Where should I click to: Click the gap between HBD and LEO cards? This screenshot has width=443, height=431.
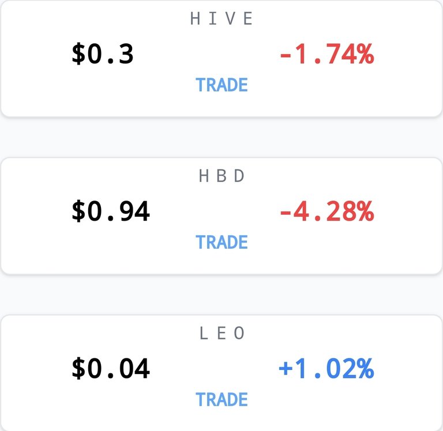pos(221,294)
